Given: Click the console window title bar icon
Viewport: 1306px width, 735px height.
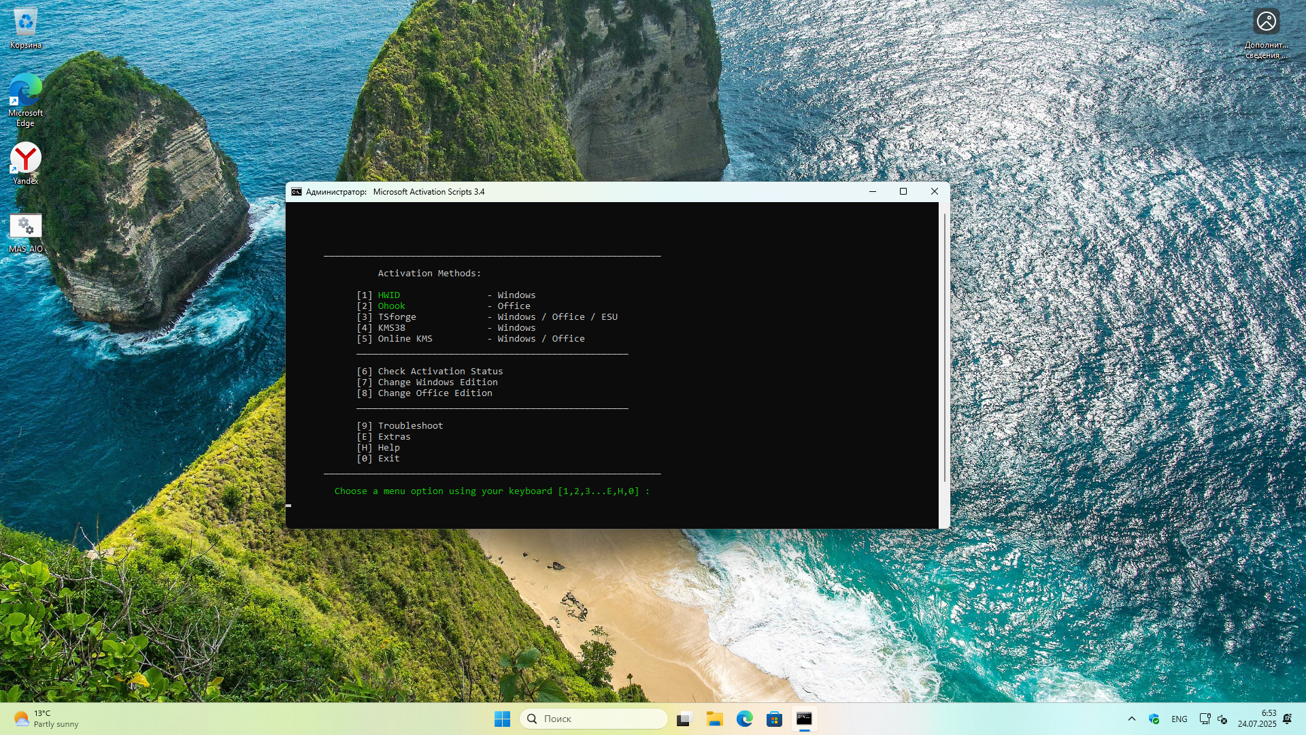Looking at the screenshot, I should click(x=297, y=192).
